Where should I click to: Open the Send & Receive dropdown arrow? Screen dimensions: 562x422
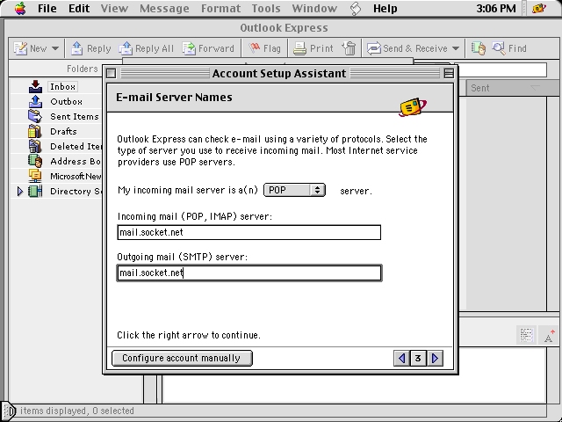[456, 48]
